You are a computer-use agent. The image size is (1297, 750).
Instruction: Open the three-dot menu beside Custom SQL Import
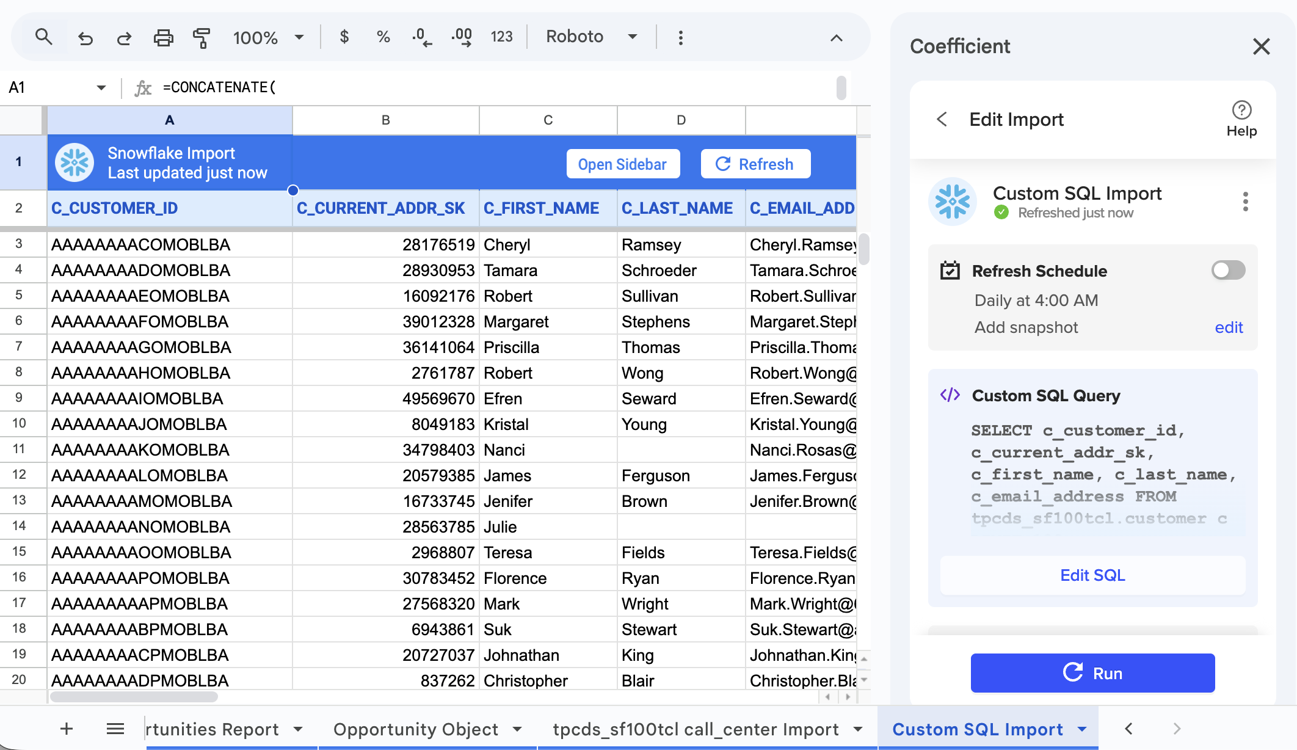tap(1245, 202)
